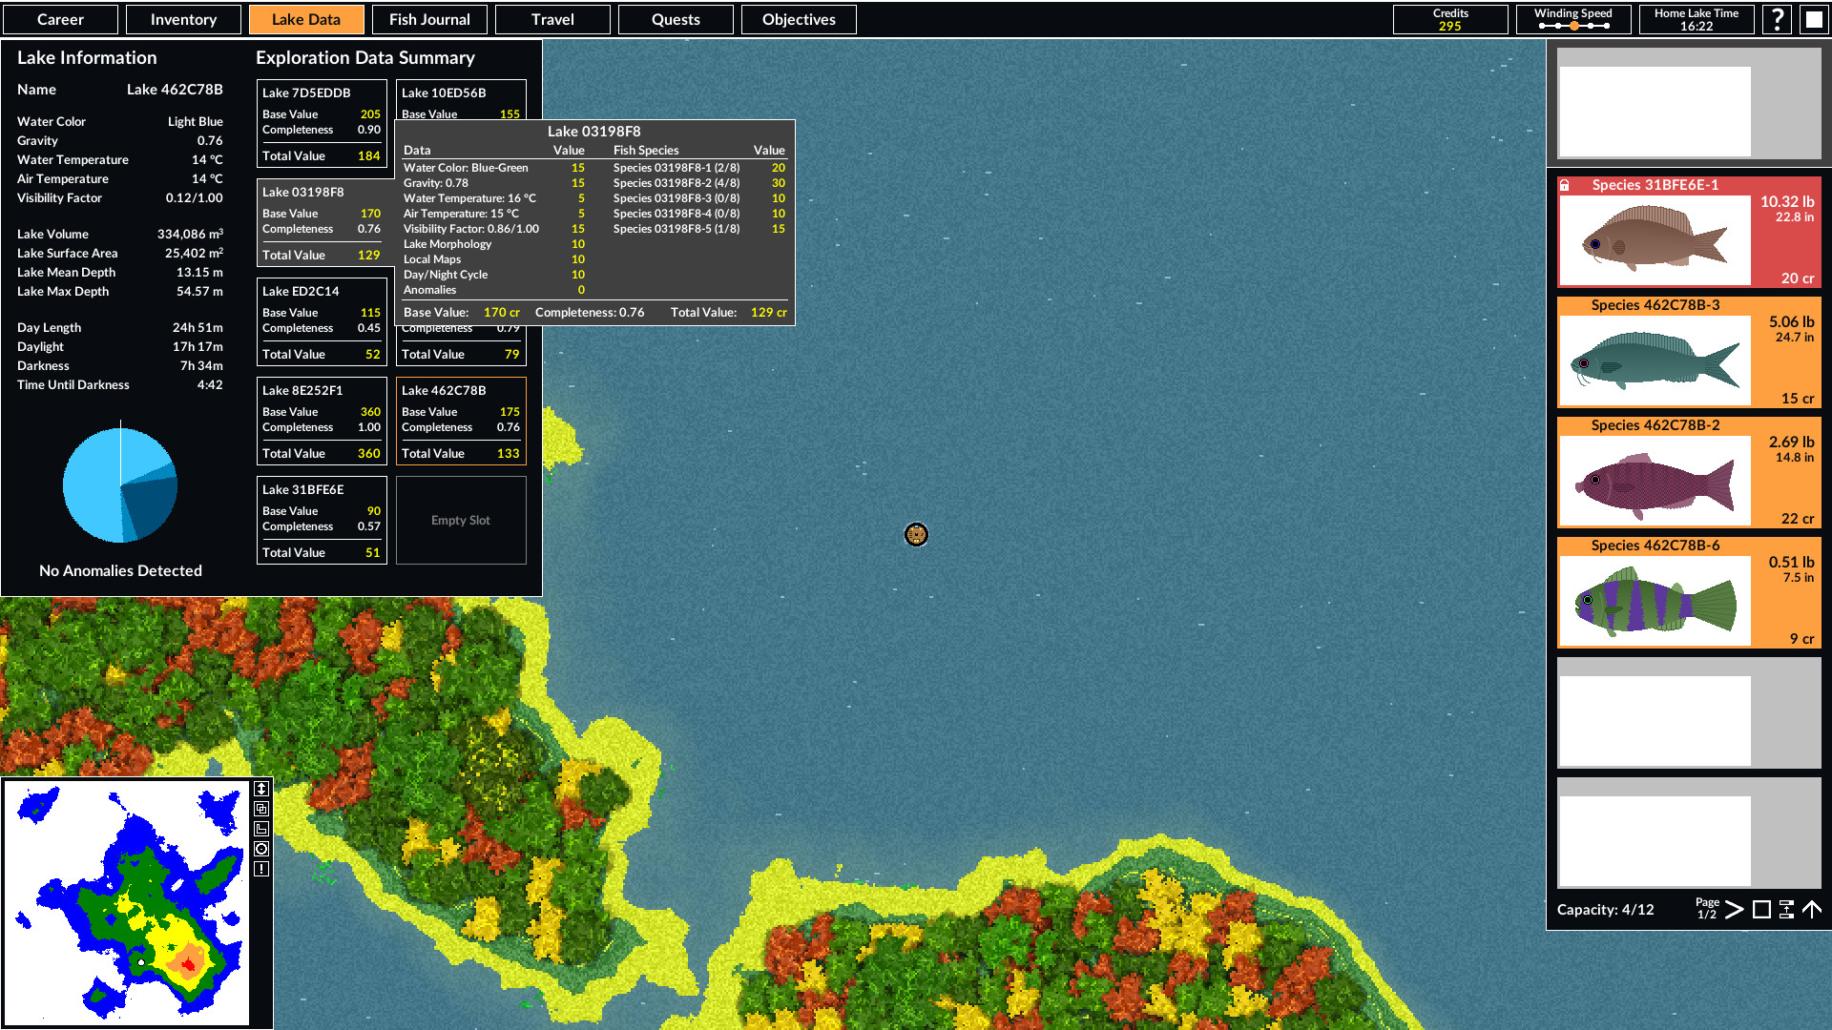Switch to the Fish Journal tab
Image resolution: width=1832 pixels, height=1030 pixels.
(429, 19)
